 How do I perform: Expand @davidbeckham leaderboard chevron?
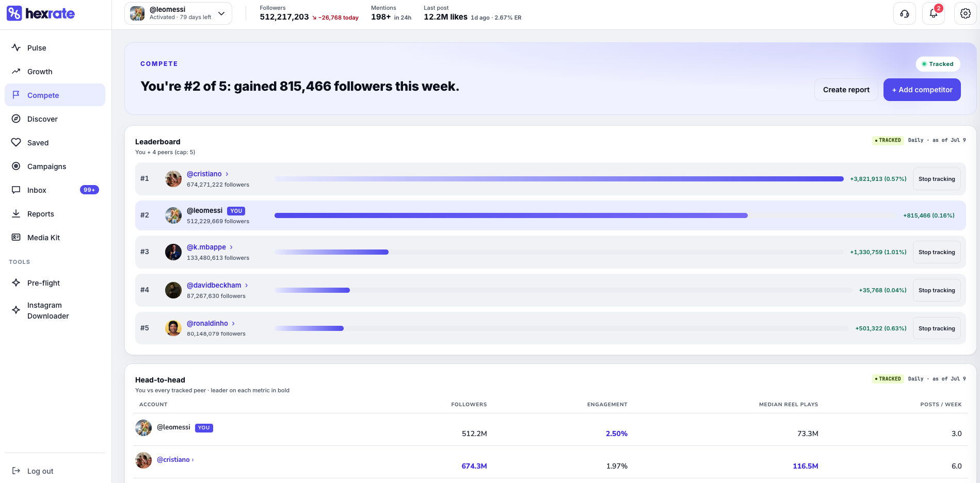247,285
